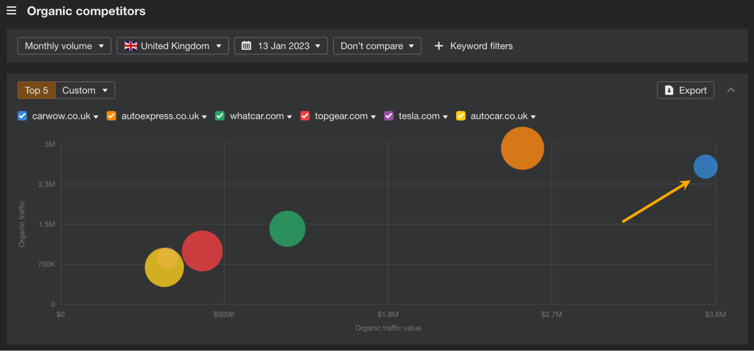Screen dimensions: 754x351
Task: Click the United Kingdom flag icon
Action: pos(130,46)
